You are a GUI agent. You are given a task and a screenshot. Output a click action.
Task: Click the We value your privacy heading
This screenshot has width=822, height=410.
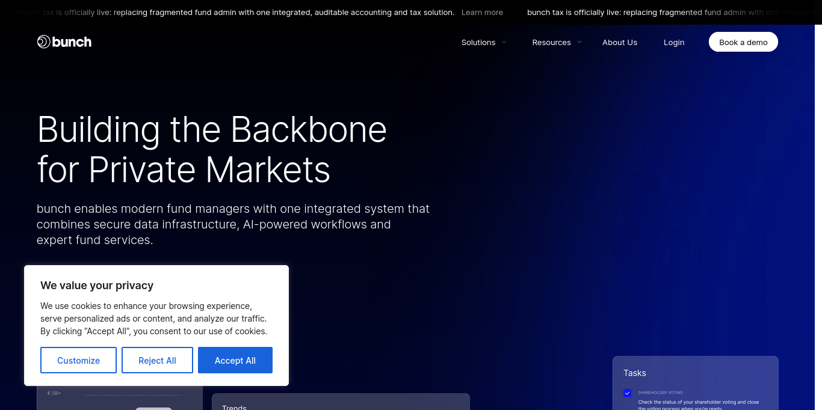coord(97,286)
